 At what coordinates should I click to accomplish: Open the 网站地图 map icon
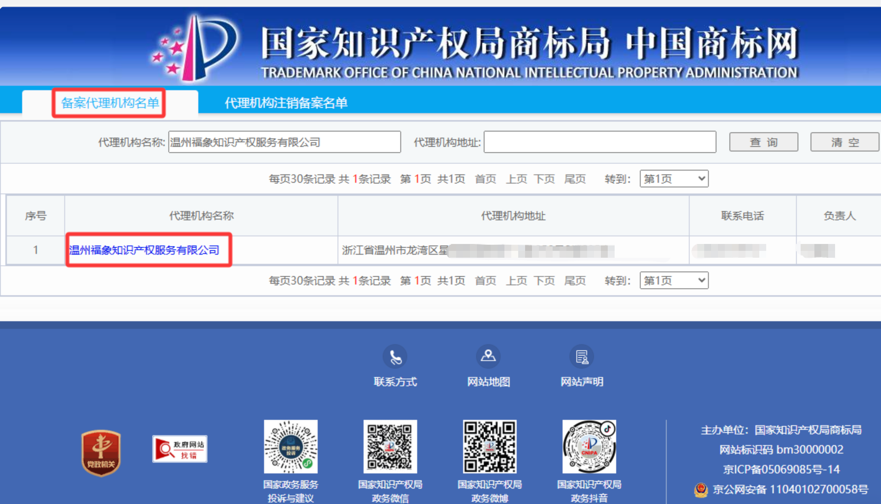[488, 357]
